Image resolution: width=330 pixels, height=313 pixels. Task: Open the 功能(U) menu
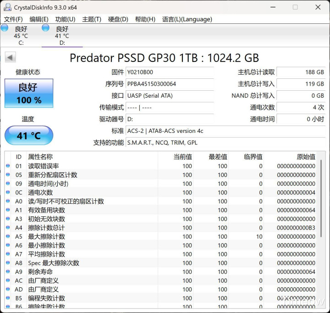pyautogui.click(x=65, y=19)
